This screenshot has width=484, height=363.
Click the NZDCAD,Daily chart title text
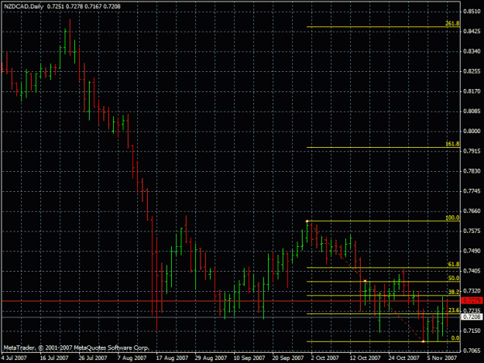point(24,6)
